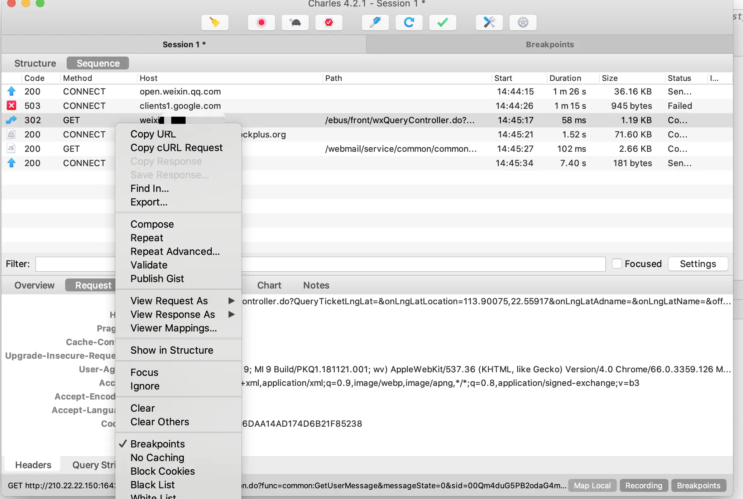Click the lock icon on the 14:45:21 row

(11, 134)
